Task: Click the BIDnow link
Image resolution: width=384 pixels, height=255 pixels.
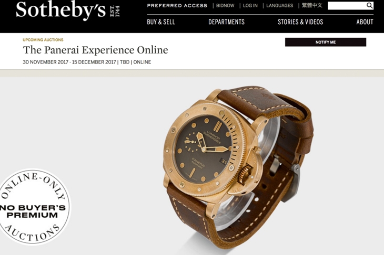Action: [225, 5]
